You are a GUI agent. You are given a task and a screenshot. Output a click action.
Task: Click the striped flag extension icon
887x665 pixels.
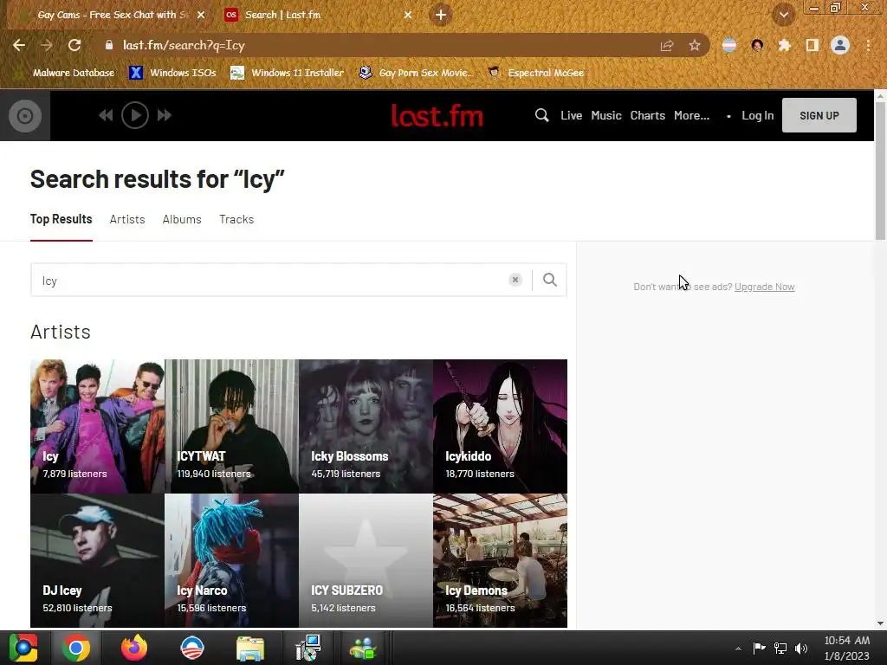[x=729, y=45]
